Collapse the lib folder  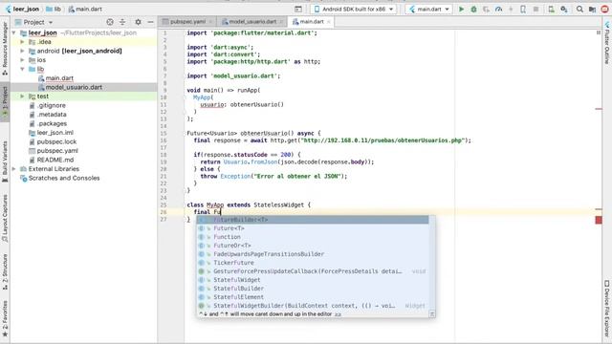[x=22, y=69]
